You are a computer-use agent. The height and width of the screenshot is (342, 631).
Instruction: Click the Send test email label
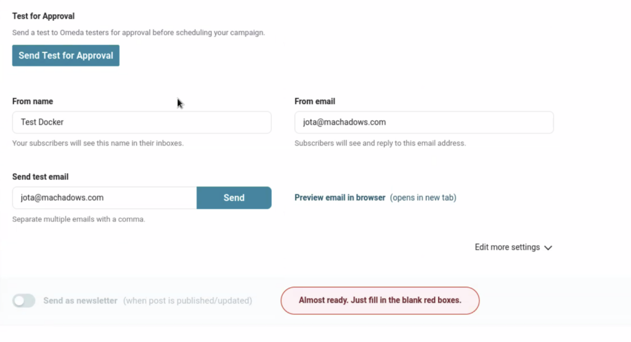[x=41, y=177]
